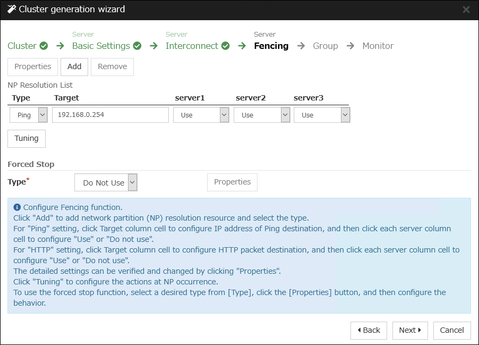The image size is (479, 345).
Task: Toggle server3 between Use and Do not use
Action: click(322, 114)
